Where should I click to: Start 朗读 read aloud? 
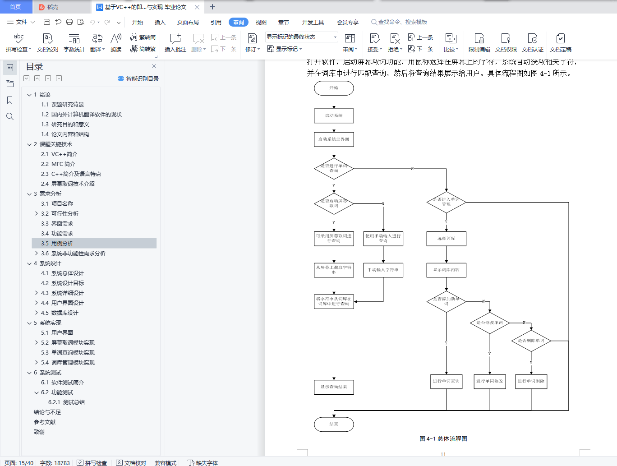coord(116,43)
